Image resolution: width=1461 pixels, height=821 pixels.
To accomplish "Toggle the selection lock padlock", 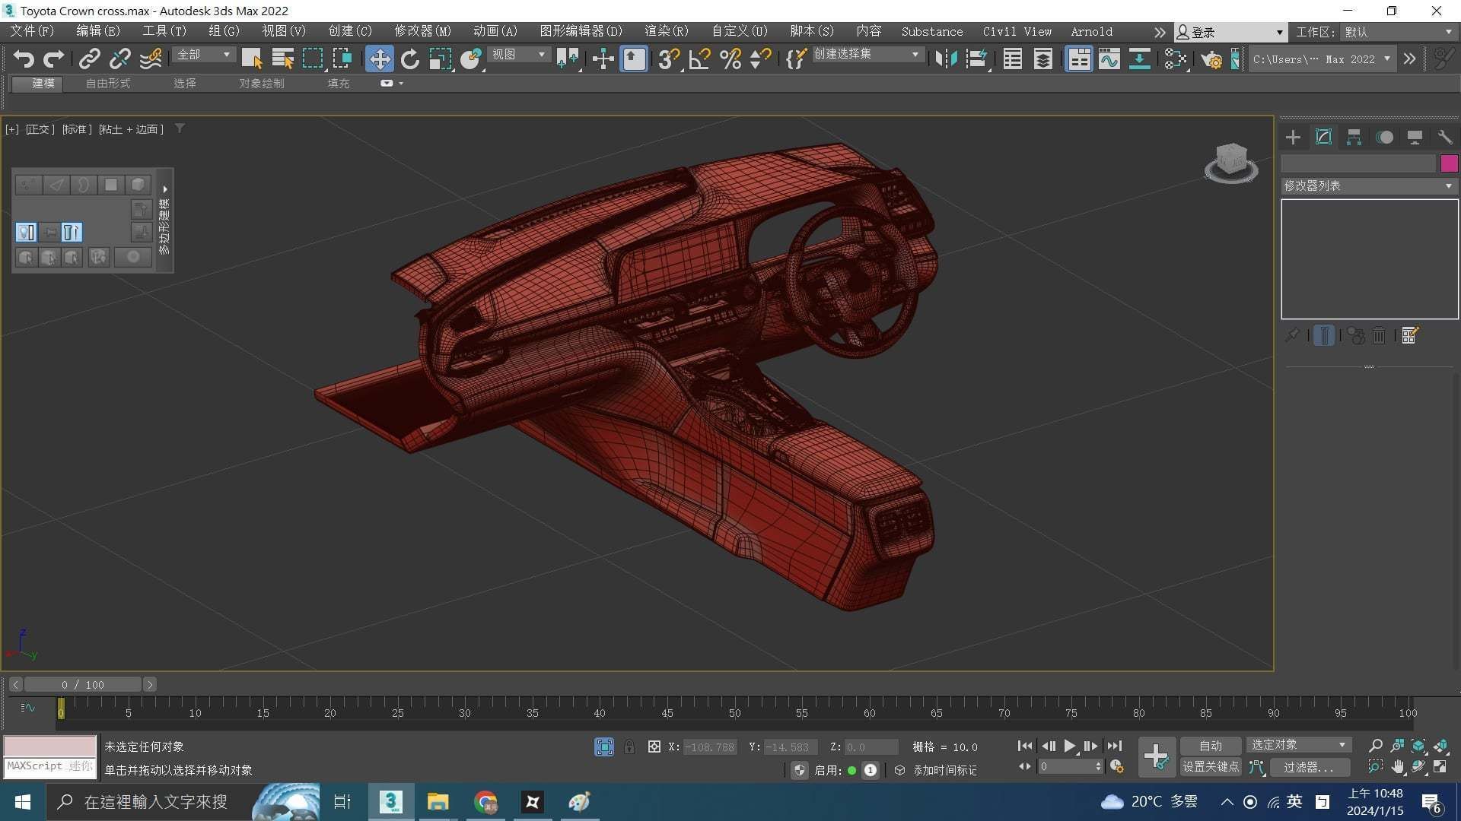I will click(629, 747).
